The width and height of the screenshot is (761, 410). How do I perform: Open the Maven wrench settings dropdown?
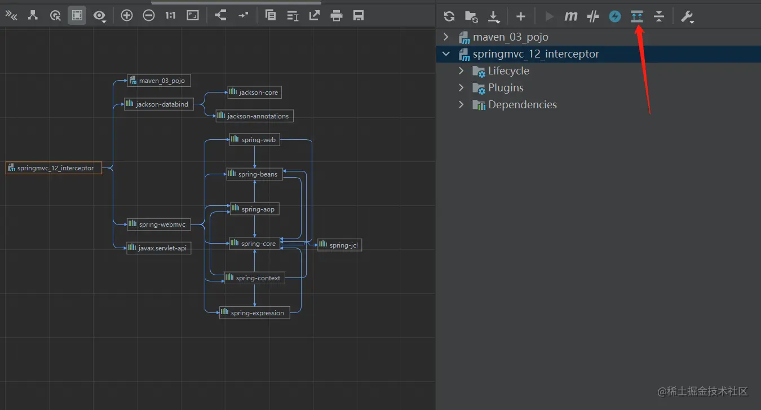pos(687,16)
